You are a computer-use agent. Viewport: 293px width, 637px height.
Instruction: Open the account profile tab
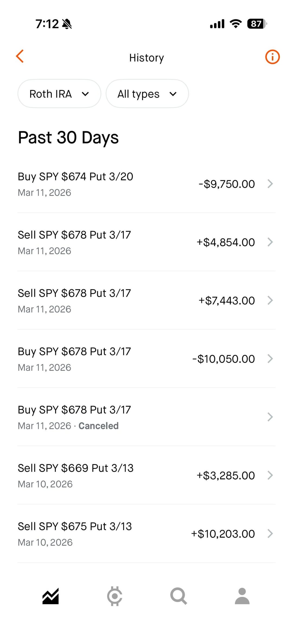(x=242, y=596)
